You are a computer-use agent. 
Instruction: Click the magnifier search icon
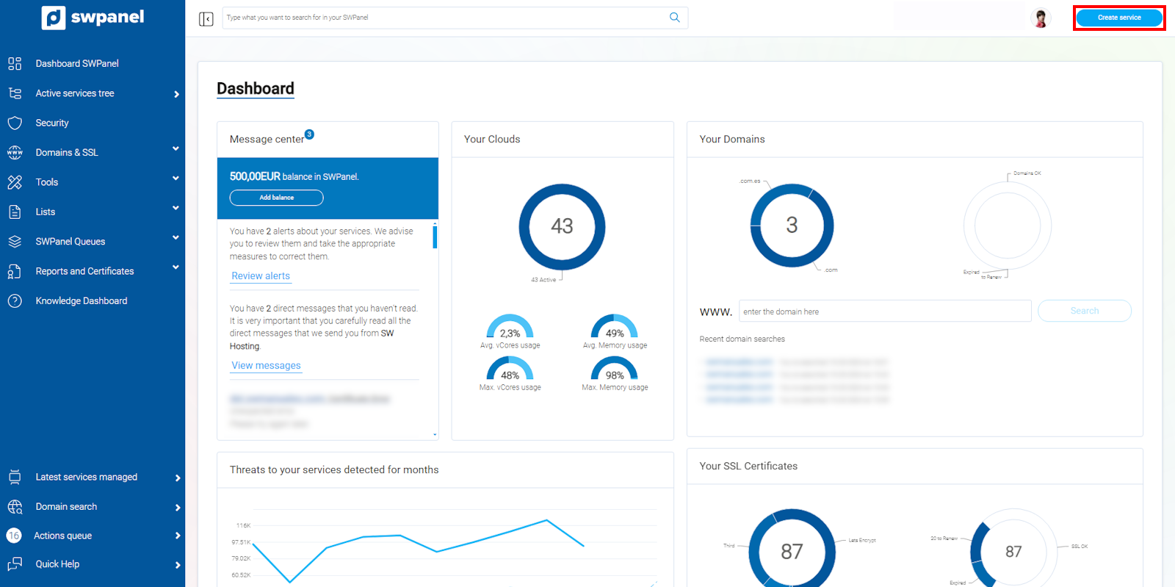point(674,18)
